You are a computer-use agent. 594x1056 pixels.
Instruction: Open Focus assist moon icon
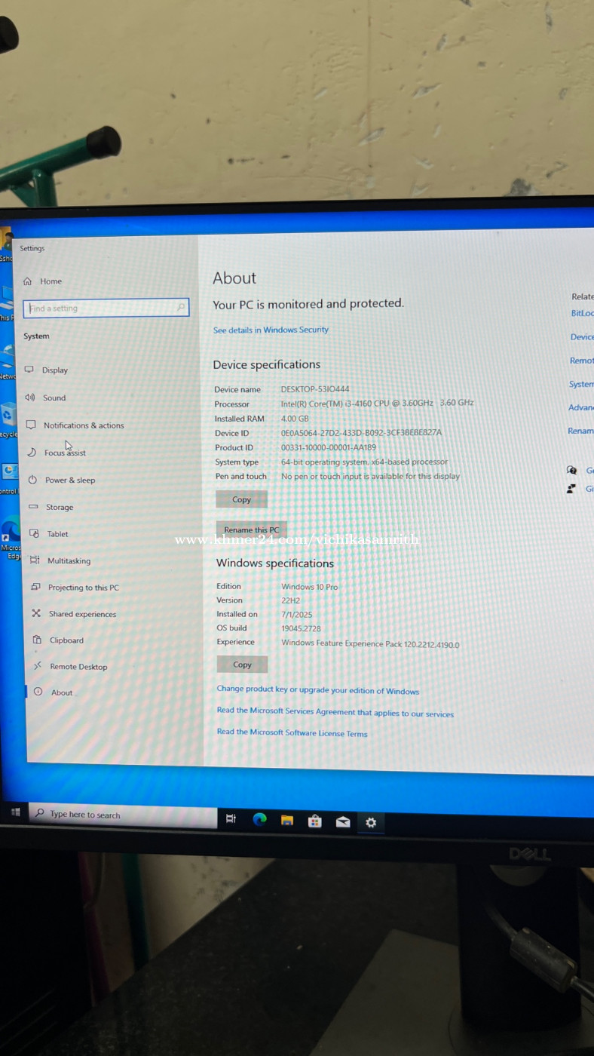point(32,453)
